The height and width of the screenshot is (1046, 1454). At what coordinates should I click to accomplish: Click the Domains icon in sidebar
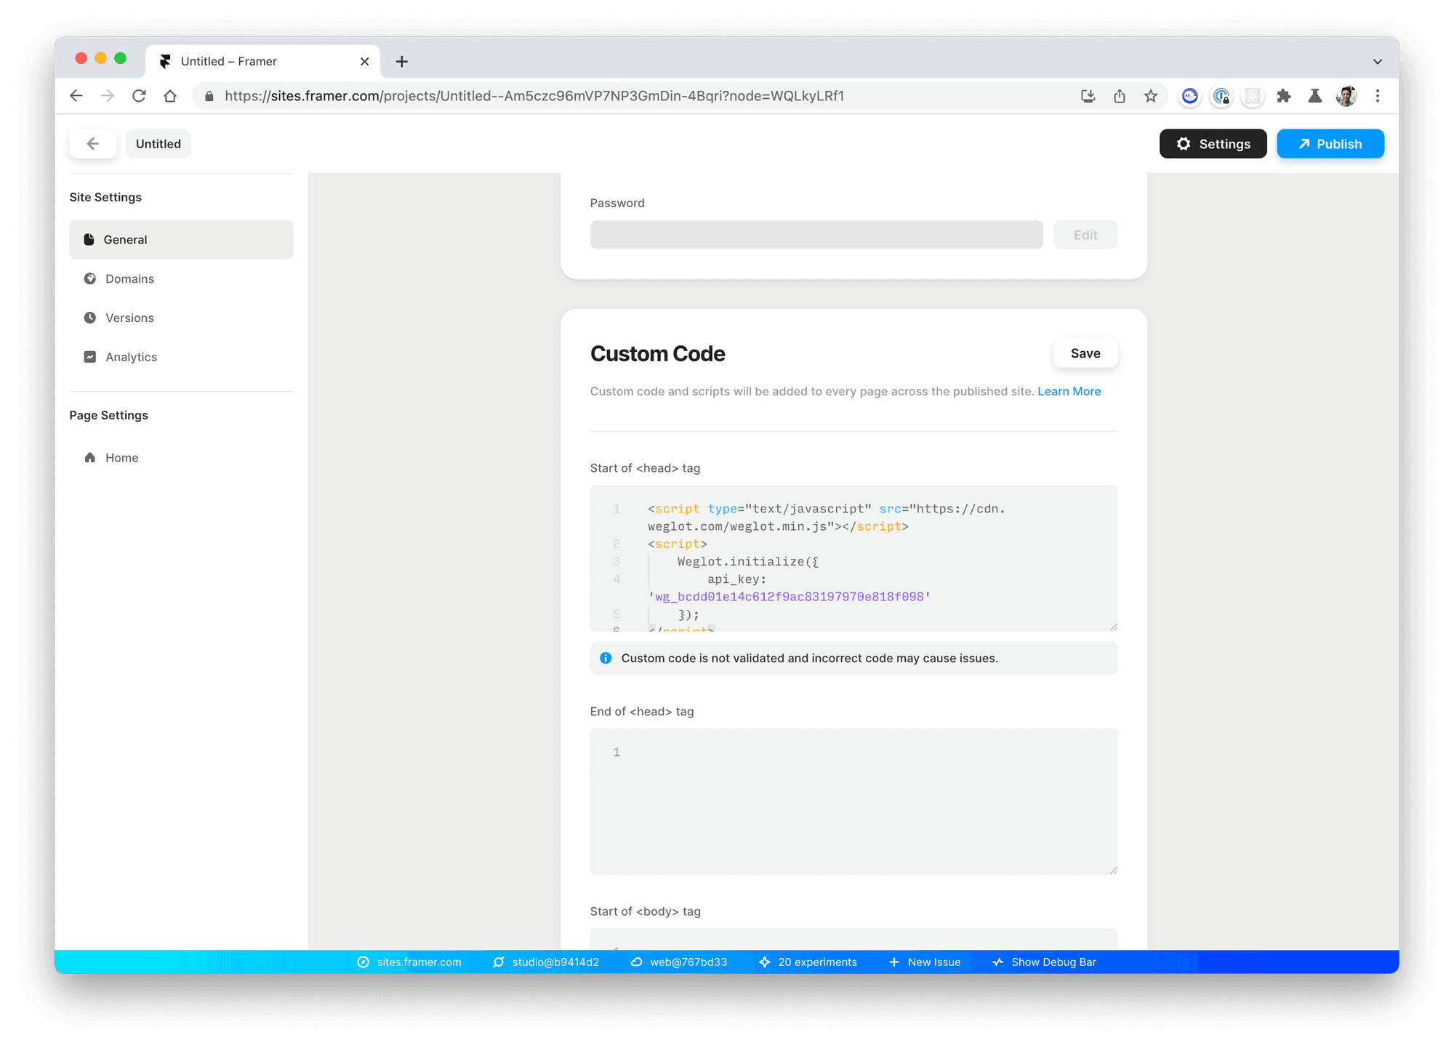90,278
